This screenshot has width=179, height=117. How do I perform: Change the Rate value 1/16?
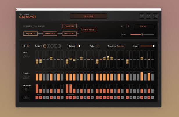click(98, 46)
